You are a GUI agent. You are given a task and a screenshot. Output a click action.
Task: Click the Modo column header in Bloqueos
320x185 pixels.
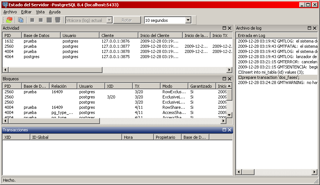coord(174,86)
